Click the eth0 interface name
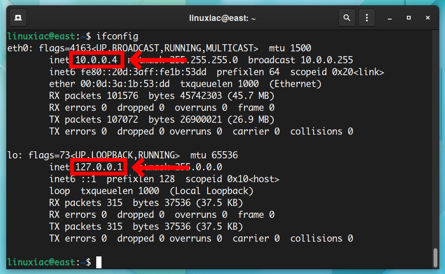 (x=16, y=48)
